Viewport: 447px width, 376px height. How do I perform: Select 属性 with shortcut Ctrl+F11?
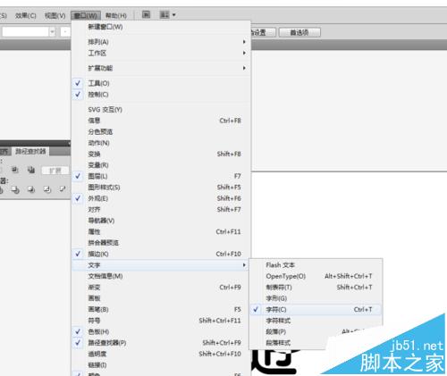point(161,231)
